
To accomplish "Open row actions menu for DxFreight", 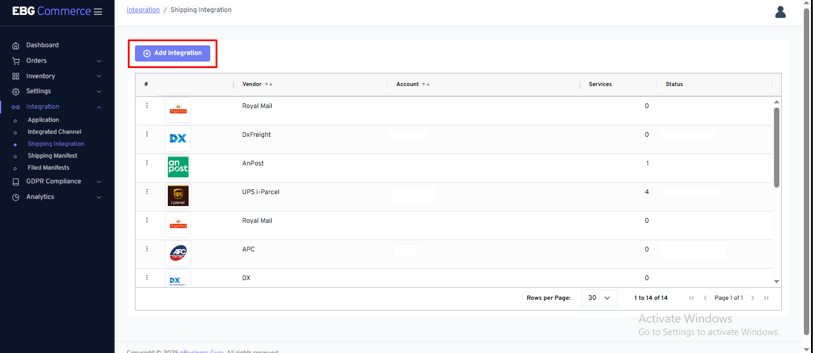I will 147,134.
